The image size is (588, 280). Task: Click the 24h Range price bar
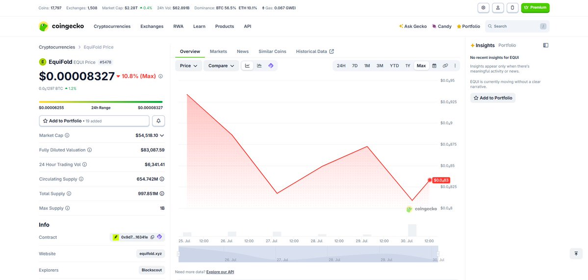coord(101,102)
